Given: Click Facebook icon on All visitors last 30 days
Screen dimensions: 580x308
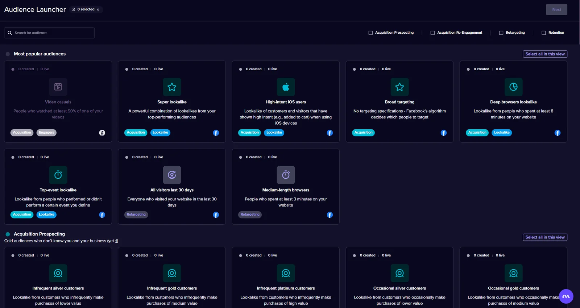Looking at the screenshot, I should 216,215.
